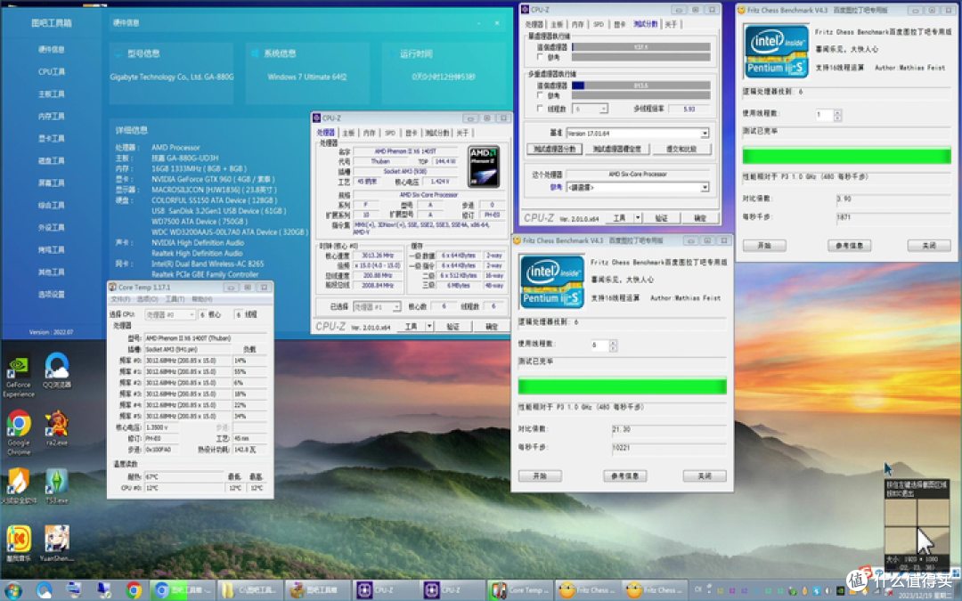This screenshot has height=601, width=962.
Task: Select 显卡工具 in 图吧工具箱 sidebar
Action: click(x=52, y=139)
